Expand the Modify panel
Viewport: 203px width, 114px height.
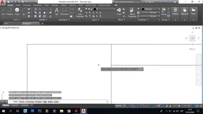pyautogui.click(x=43, y=20)
